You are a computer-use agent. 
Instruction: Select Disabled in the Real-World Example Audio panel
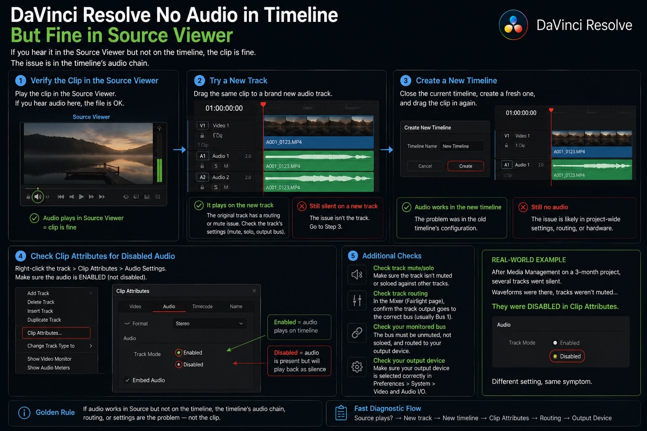[555, 357]
